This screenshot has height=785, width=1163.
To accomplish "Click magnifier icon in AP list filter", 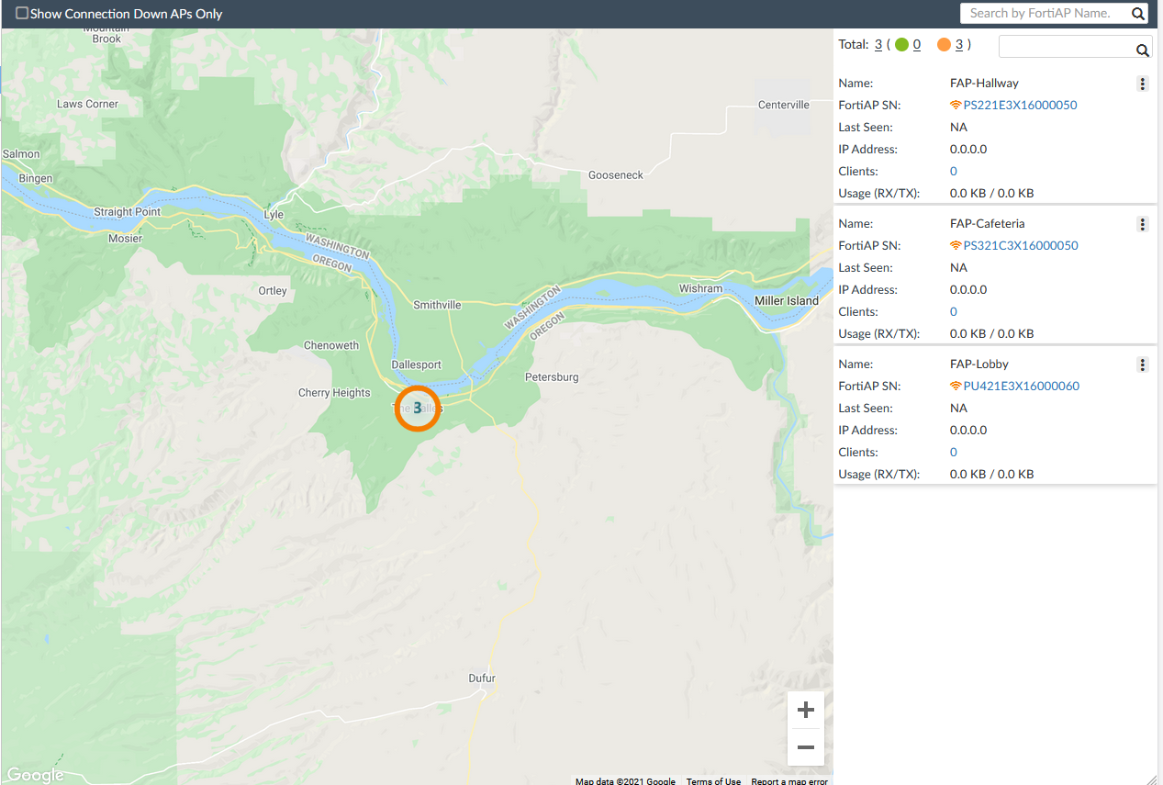I will pos(1143,50).
